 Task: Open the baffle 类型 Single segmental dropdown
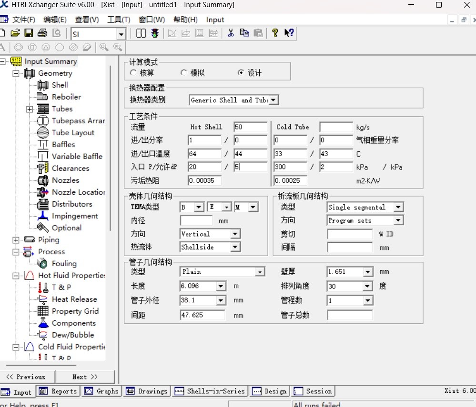pos(398,207)
